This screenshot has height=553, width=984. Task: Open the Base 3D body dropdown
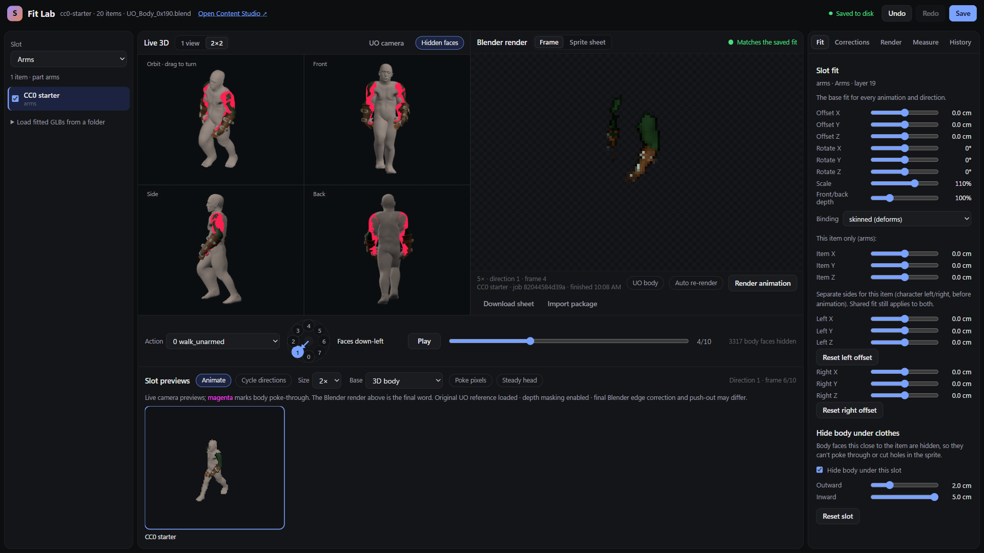[404, 380]
